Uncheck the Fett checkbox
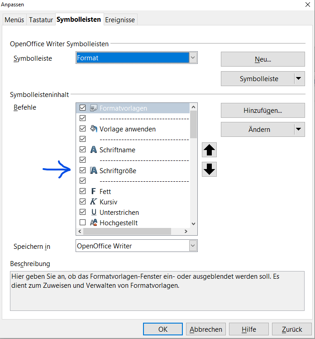This screenshot has width=315, height=339. pos(82,191)
